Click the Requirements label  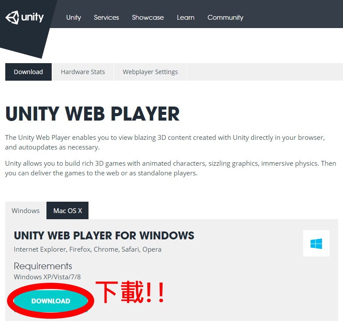43,266
